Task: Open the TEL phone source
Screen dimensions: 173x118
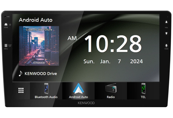Action: [143, 91]
